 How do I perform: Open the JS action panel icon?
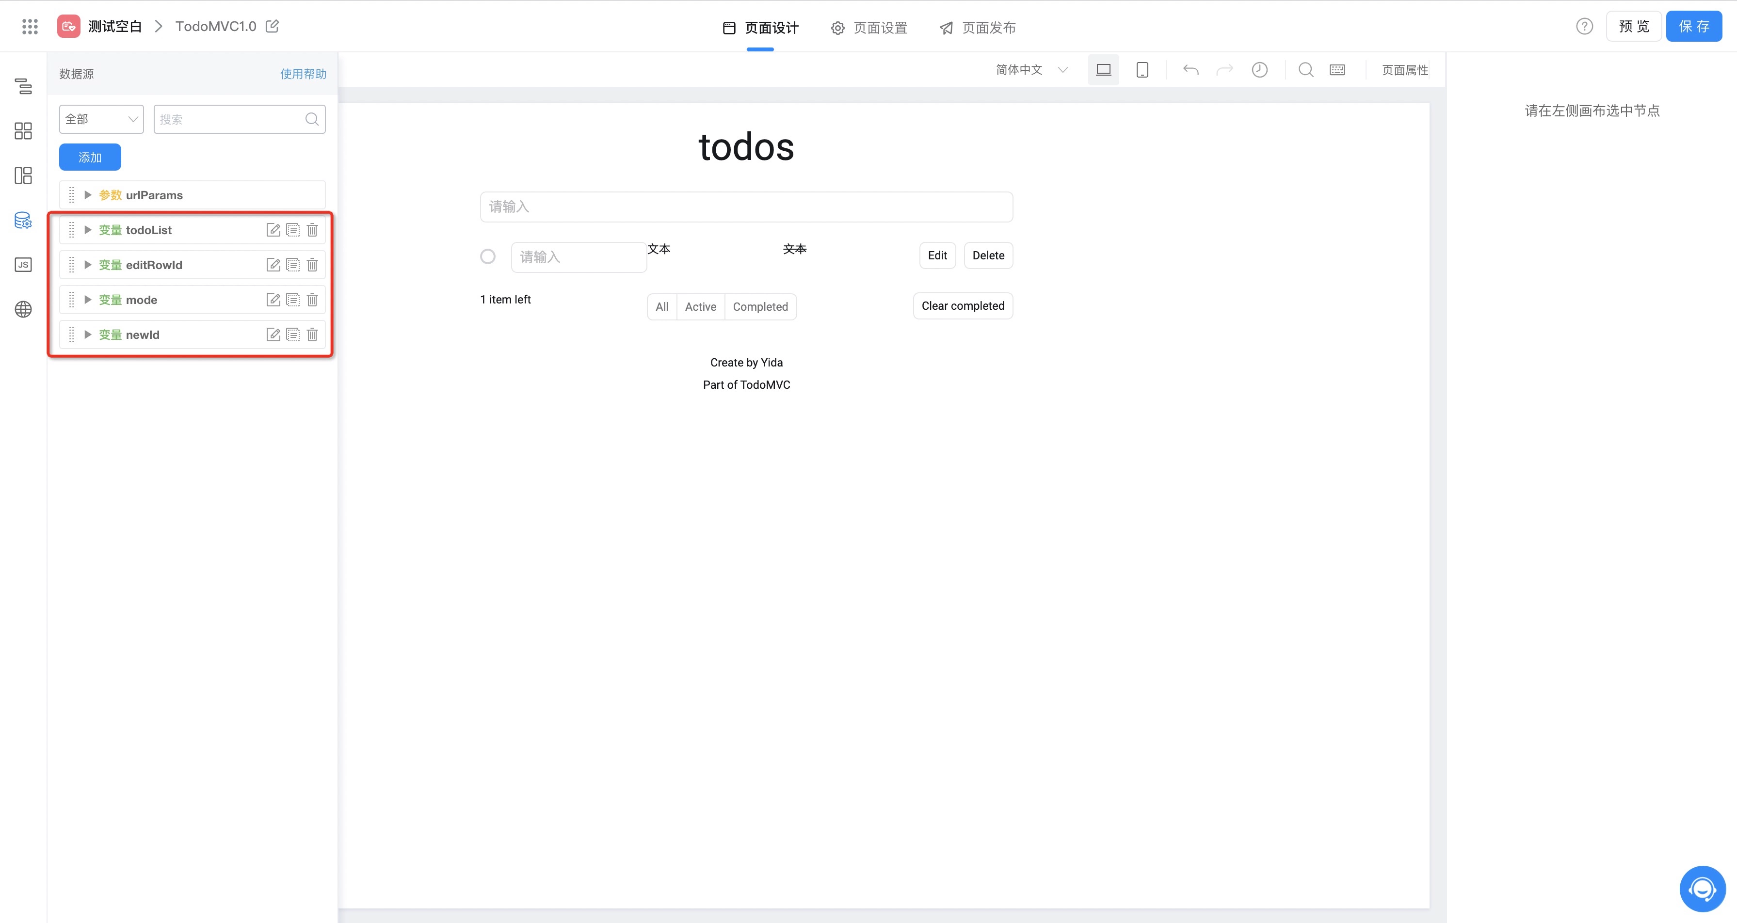23,264
